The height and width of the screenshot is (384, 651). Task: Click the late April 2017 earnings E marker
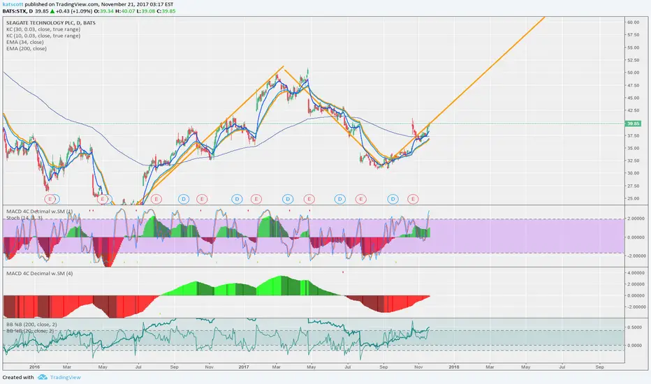click(309, 199)
